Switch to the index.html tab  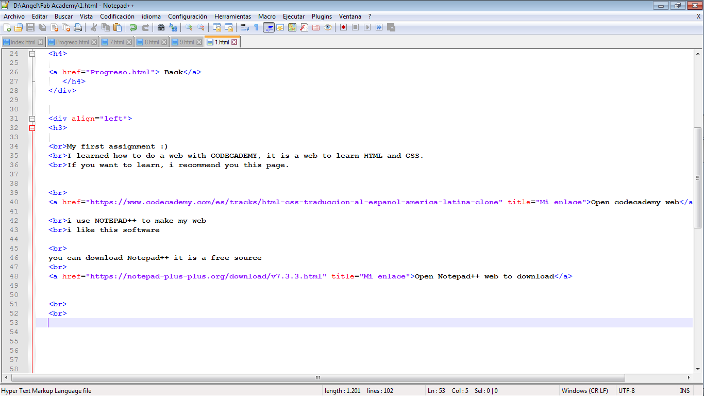click(23, 42)
